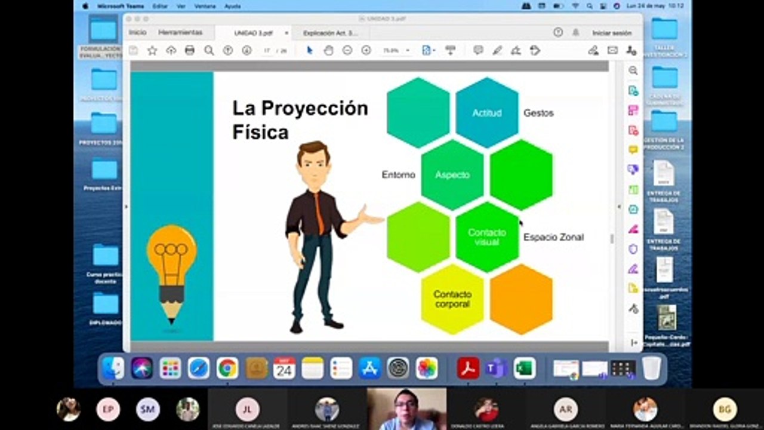Screen dimensions: 764x430
Task: Open Google Chrome from the Dock
Action: pos(227,368)
